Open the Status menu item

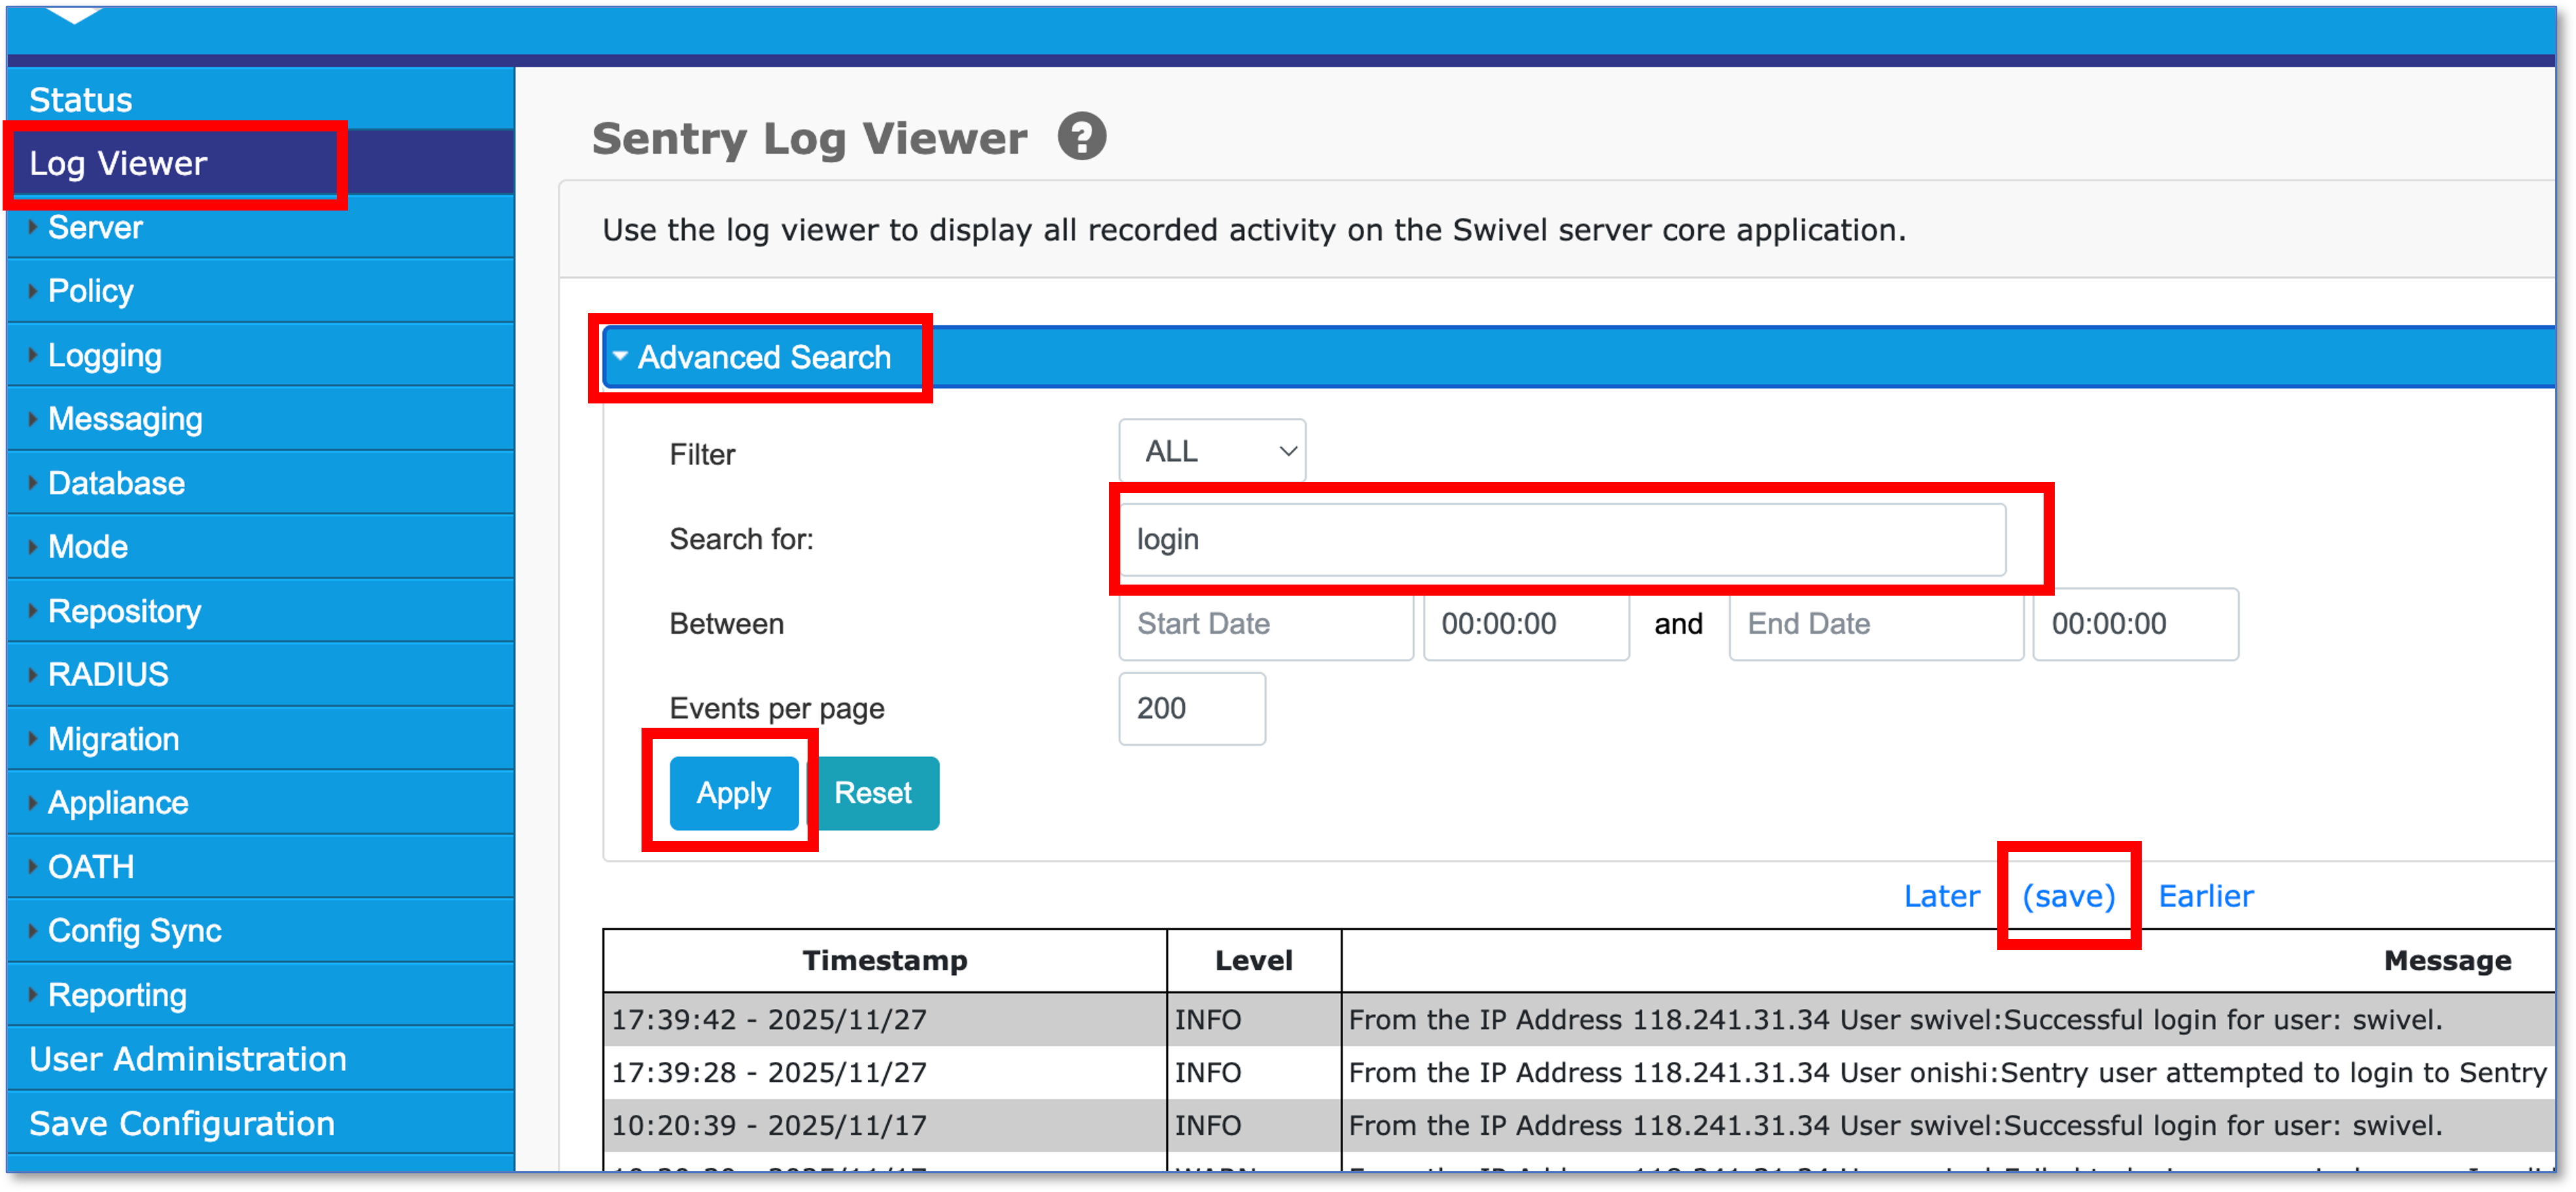coord(80,100)
